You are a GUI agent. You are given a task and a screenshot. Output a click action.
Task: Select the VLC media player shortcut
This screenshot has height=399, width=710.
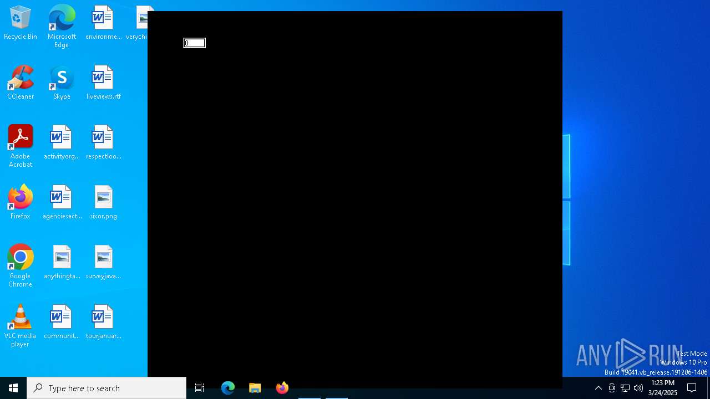pos(21,326)
